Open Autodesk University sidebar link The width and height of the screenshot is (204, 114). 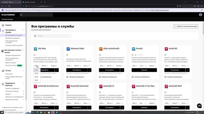coord(12,100)
